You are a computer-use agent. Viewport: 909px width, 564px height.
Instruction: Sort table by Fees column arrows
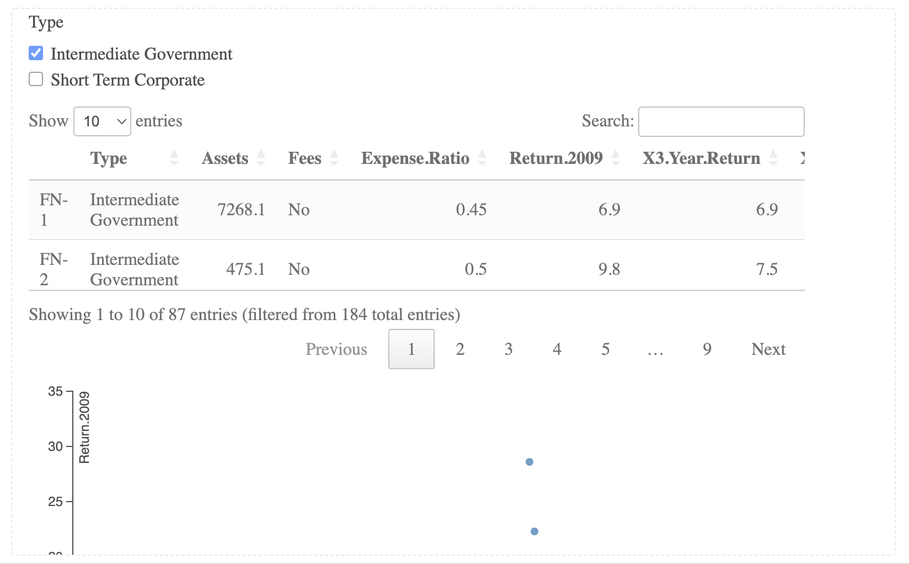click(x=334, y=158)
